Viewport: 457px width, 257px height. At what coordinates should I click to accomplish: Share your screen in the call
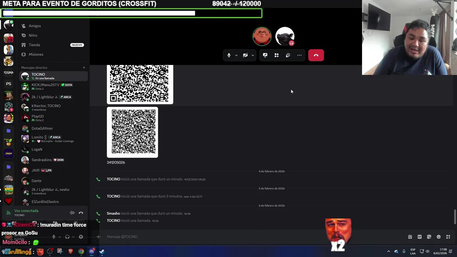coord(265,55)
